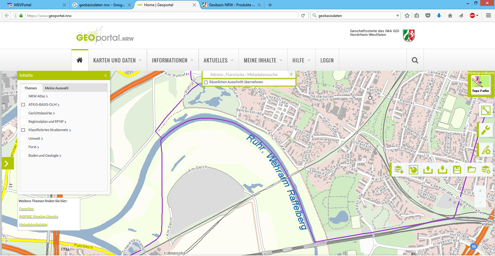Click the add layers icon in map toolbar

click(399, 170)
